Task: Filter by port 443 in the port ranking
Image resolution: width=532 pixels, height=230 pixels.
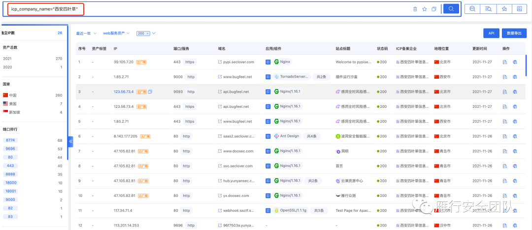Action: (x=10, y=165)
